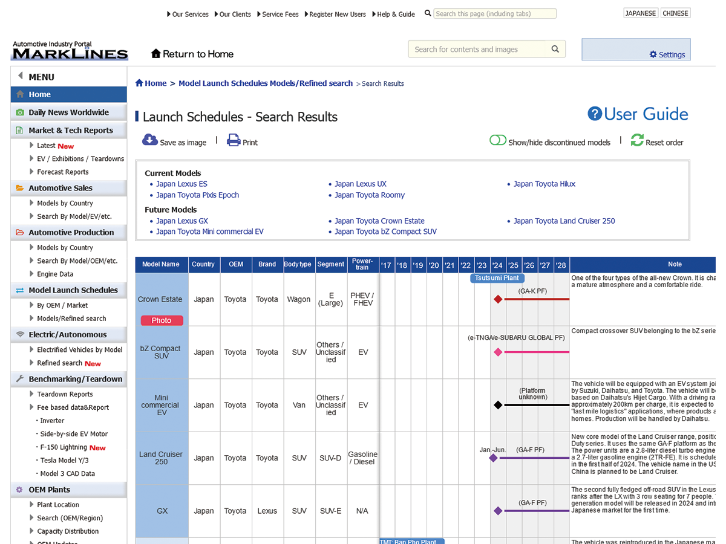This screenshot has height=544, width=726.
Task: Click the breadcrumb Home house icon
Action: coord(139,83)
